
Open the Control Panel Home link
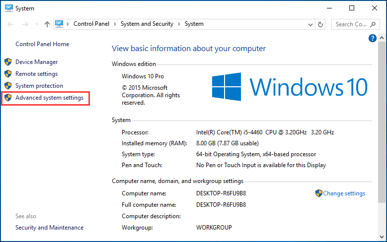(x=42, y=44)
